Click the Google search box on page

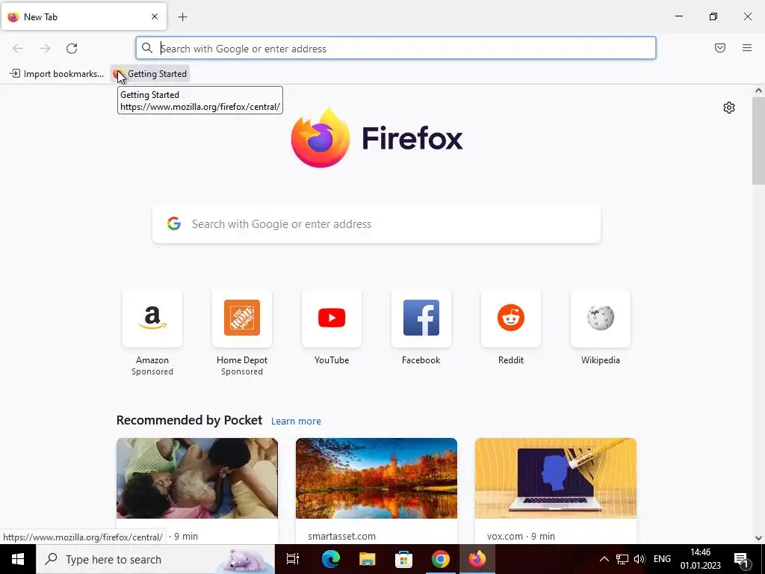377,224
